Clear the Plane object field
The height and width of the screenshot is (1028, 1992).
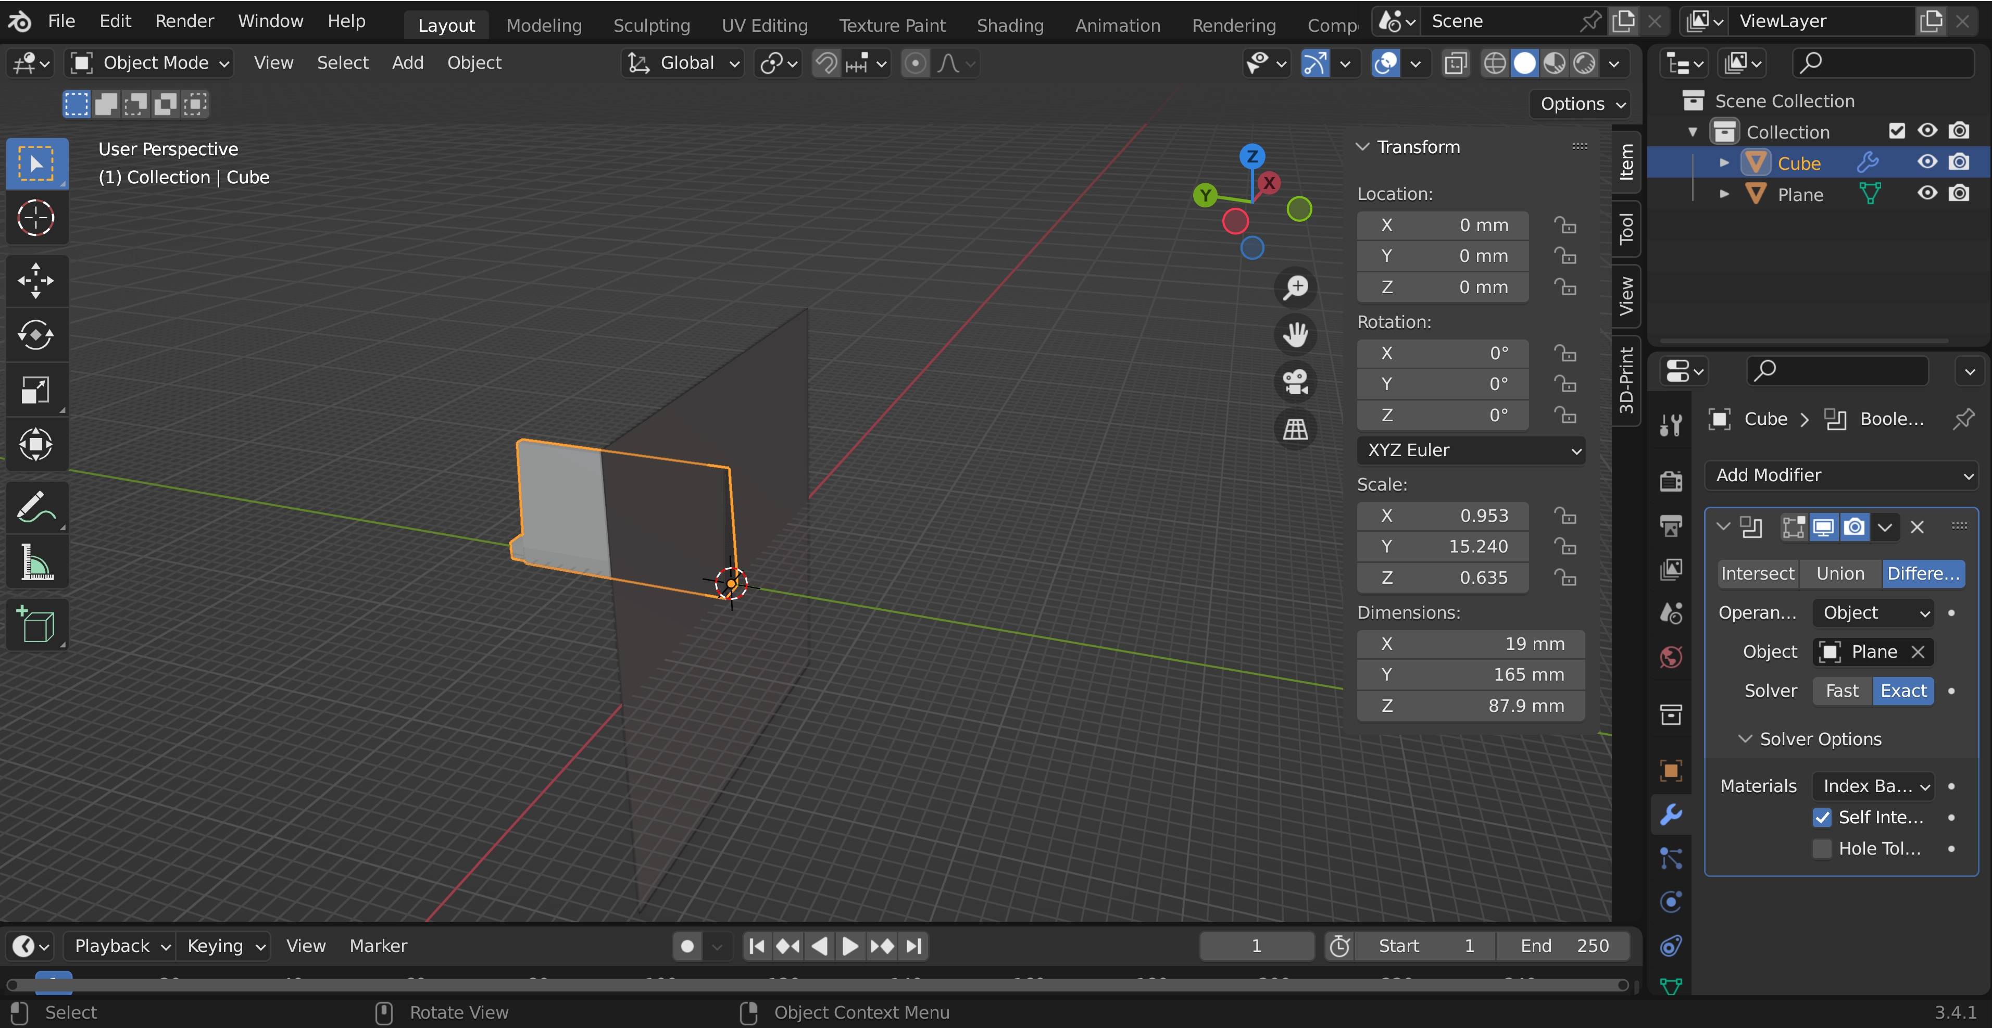click(1918, 652)
